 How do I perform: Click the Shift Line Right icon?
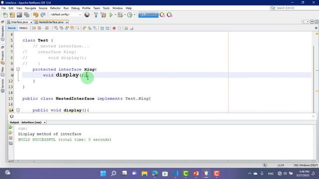107,28
